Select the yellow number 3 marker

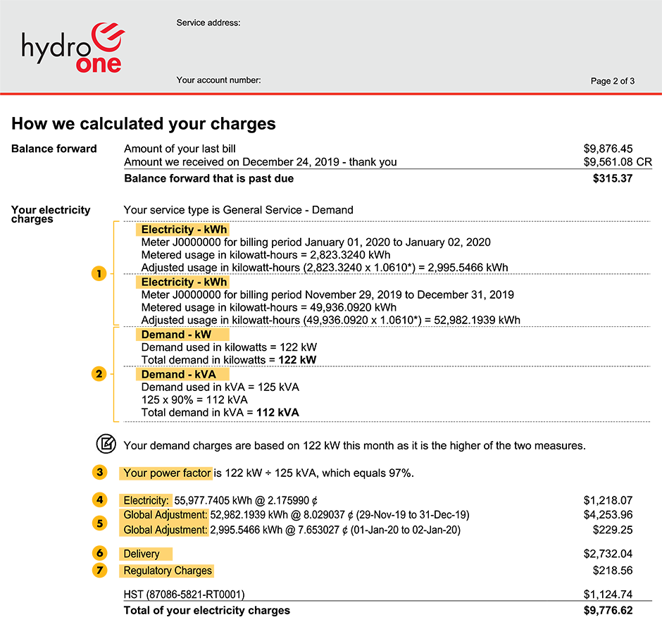100,472
